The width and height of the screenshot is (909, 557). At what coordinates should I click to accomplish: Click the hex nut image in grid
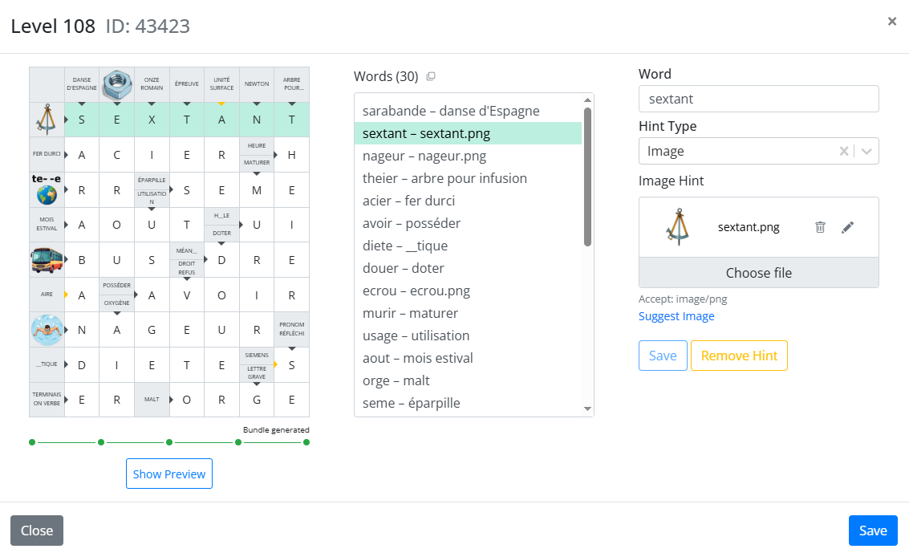pos(116,83)
